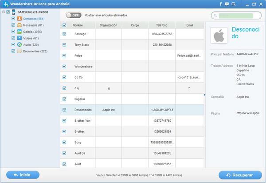Select Documentos (225) in the sidebar
This screenshot has height=183, width=266.
tap(35, 51)
